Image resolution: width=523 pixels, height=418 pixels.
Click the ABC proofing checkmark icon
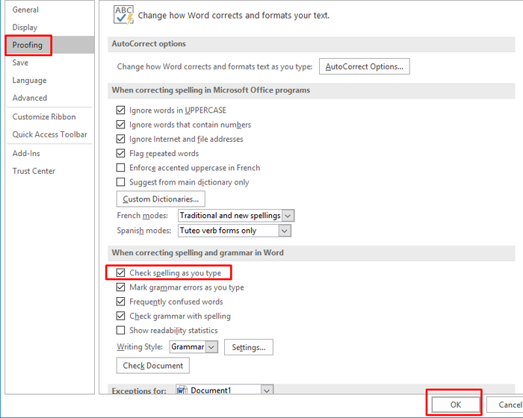coord(123,15)
